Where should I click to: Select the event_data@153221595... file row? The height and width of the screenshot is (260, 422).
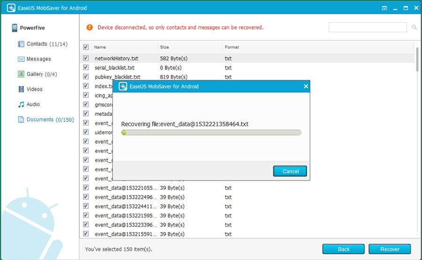coord(248,216)
